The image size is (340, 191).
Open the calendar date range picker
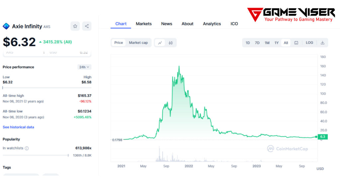(x=296, y=43)
